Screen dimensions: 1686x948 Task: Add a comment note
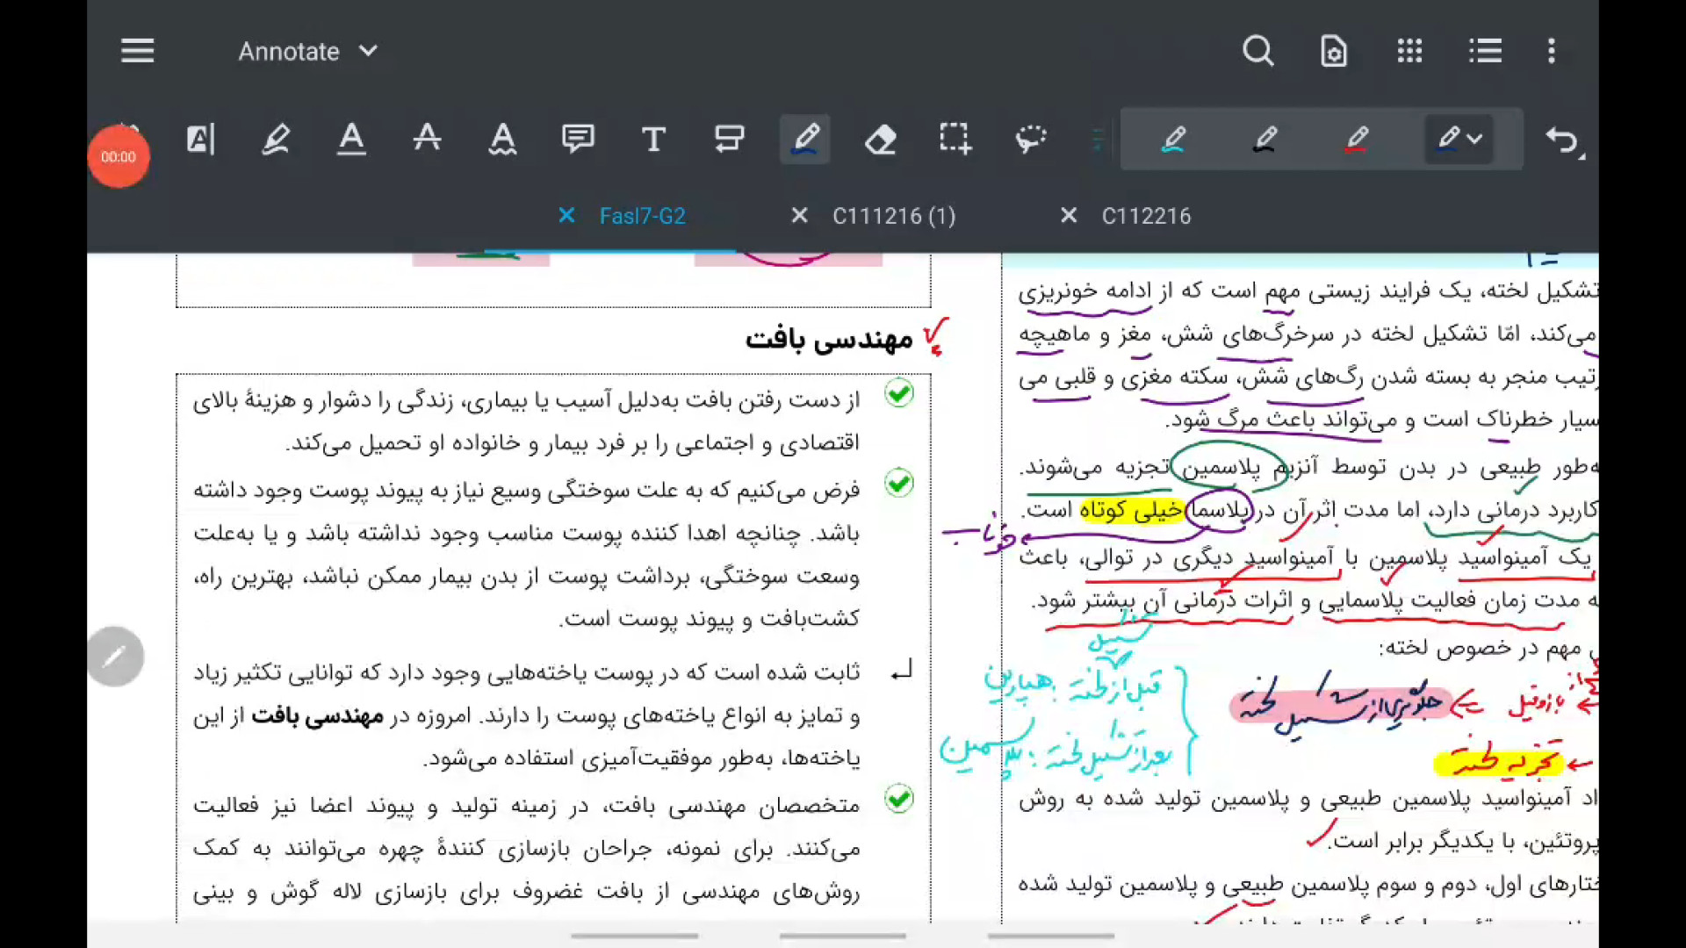click(x=578, y=139)
